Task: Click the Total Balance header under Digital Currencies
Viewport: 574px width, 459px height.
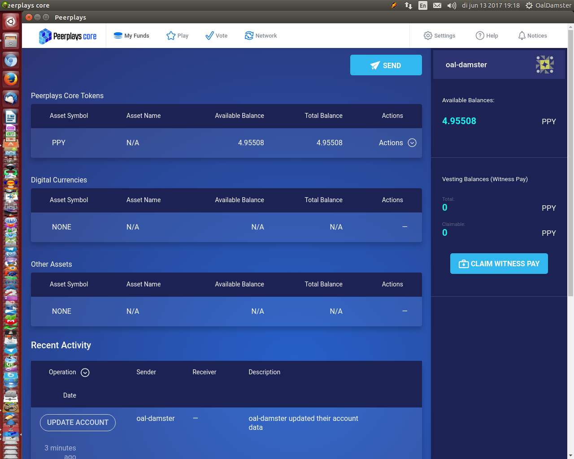Action: pos(324,200)
